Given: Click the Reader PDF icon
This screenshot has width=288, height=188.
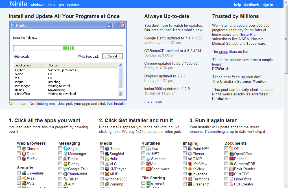Looking at the screenshot, I should [232, 159].
